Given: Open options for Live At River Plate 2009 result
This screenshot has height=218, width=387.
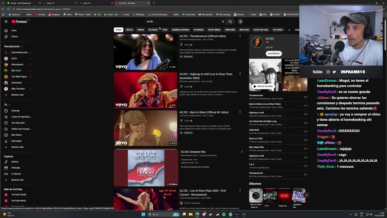Looking at the screenshot, I should [240, 190].
